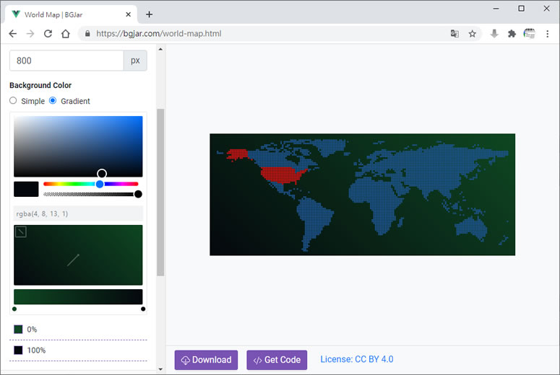Click the gradient direction arrow in preview
Image resolution: width=560 pixels, height=375 pixels.
pos(73,260)
